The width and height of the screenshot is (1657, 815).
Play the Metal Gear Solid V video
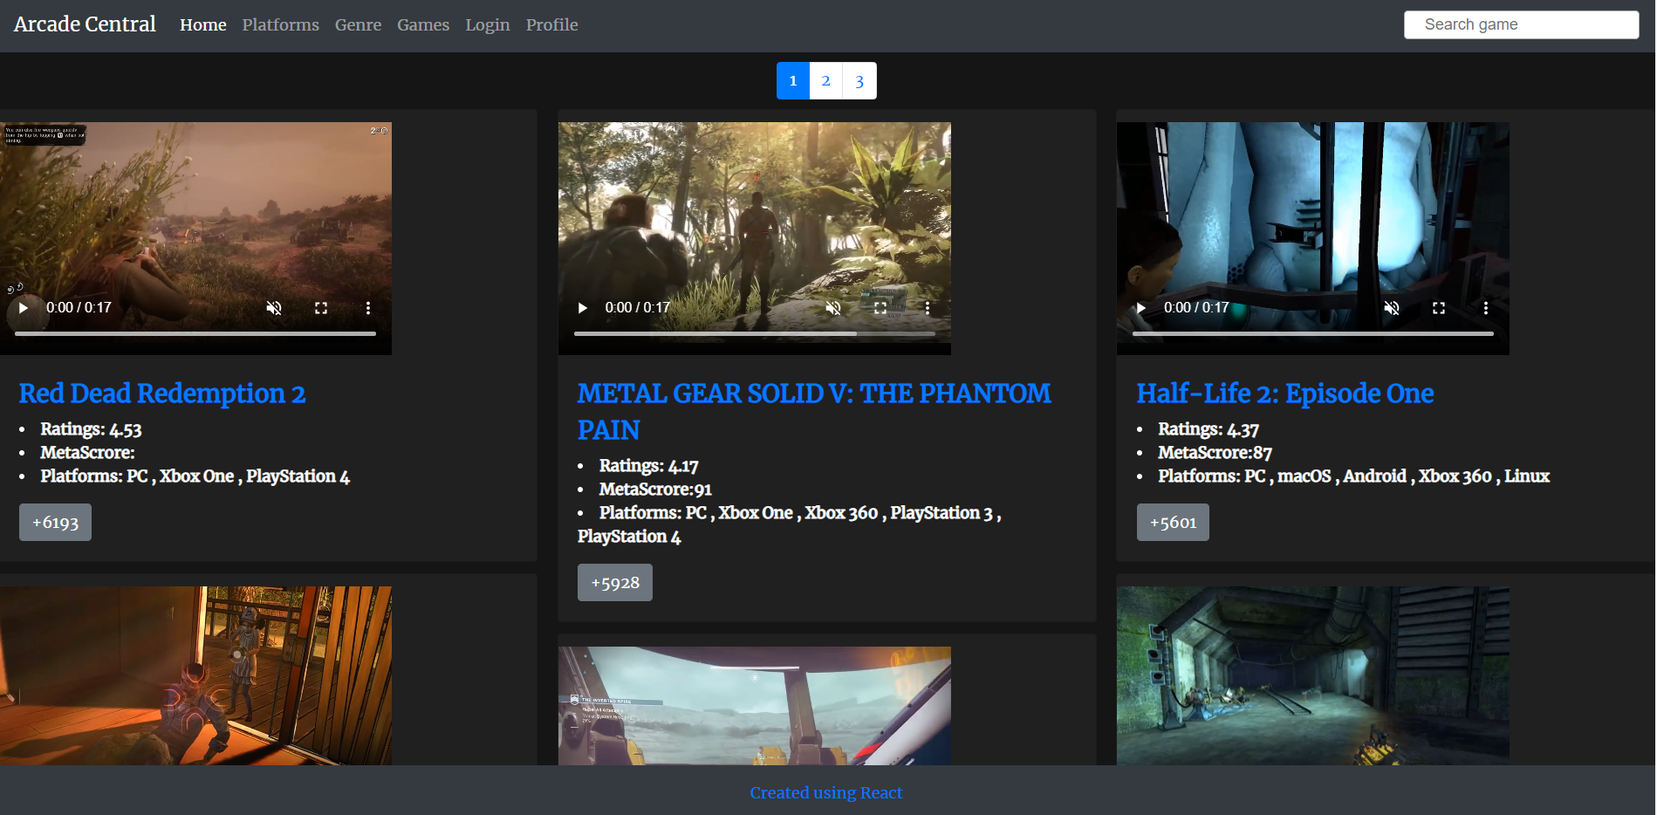pyautogui.click(x=582, y=308)
